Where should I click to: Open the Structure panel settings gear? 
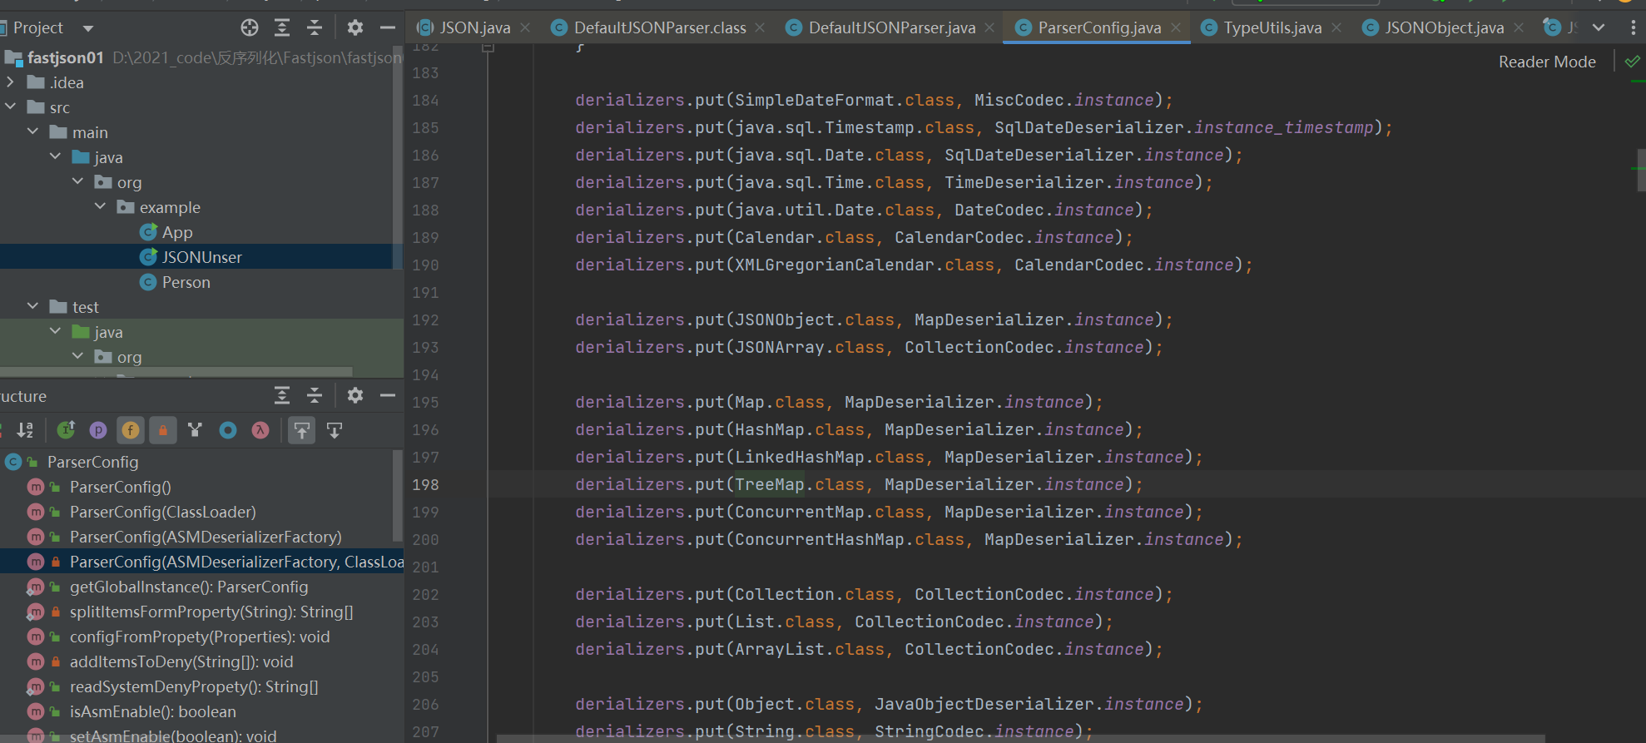point(355,395)
